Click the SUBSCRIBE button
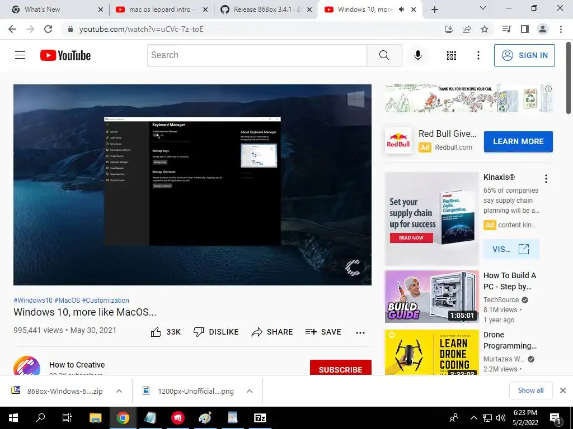Viewport: 573px width, 429px height. coord(341,368)
